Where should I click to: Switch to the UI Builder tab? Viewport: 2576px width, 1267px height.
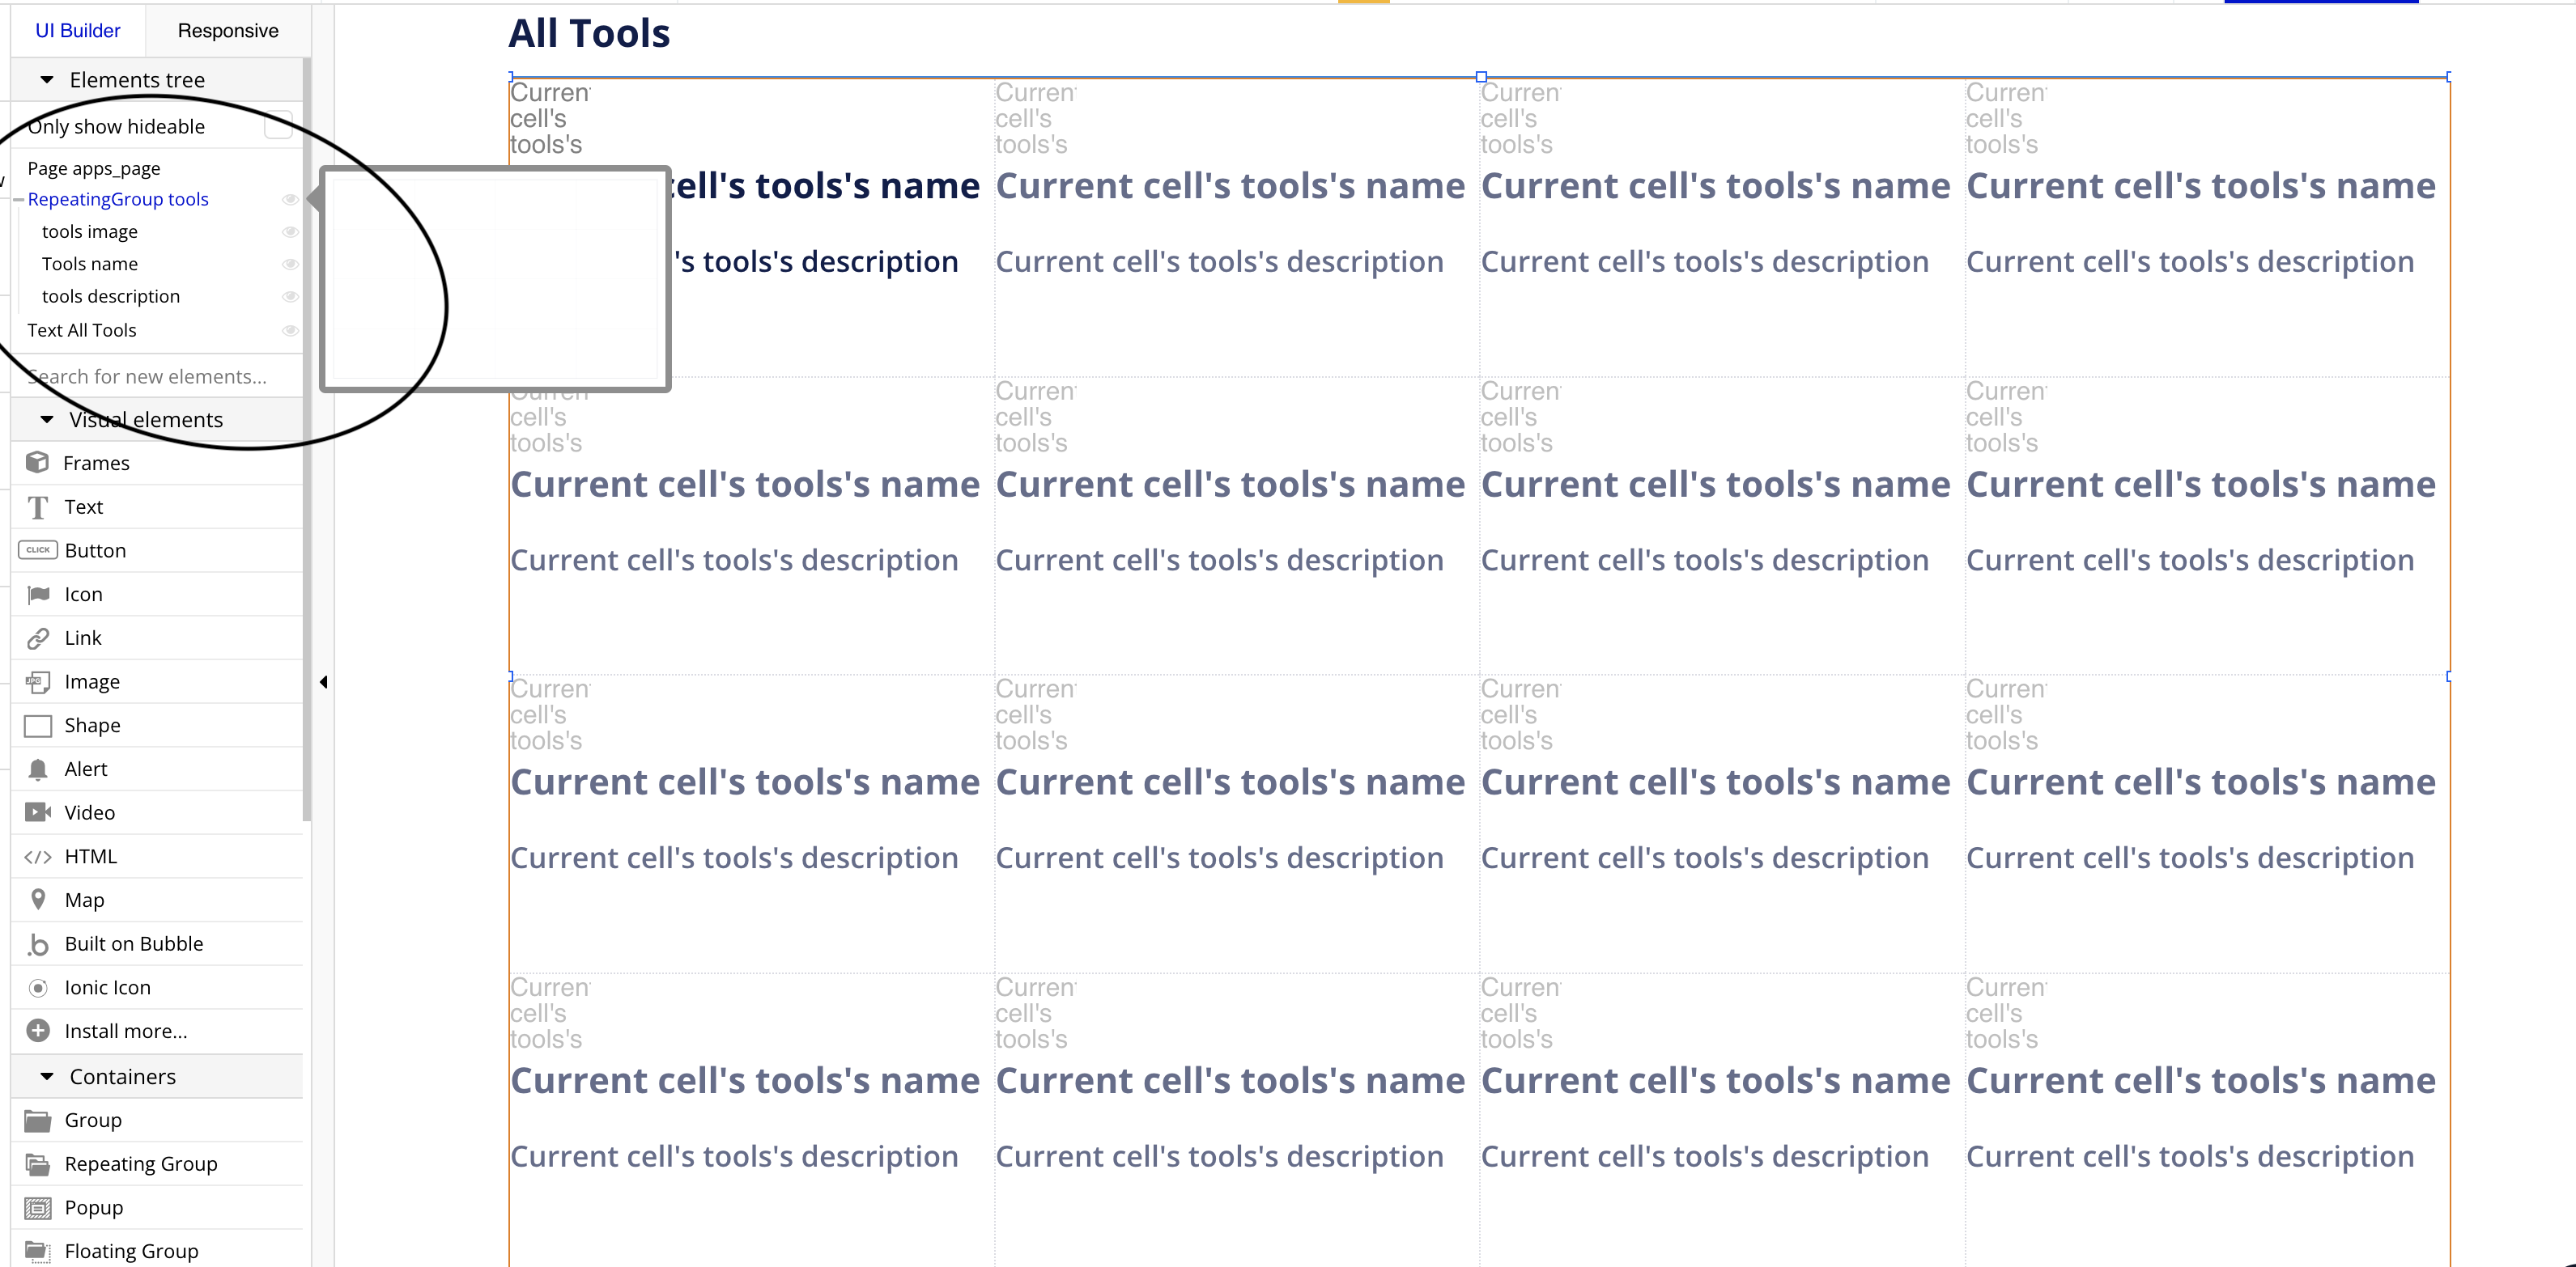78,31
